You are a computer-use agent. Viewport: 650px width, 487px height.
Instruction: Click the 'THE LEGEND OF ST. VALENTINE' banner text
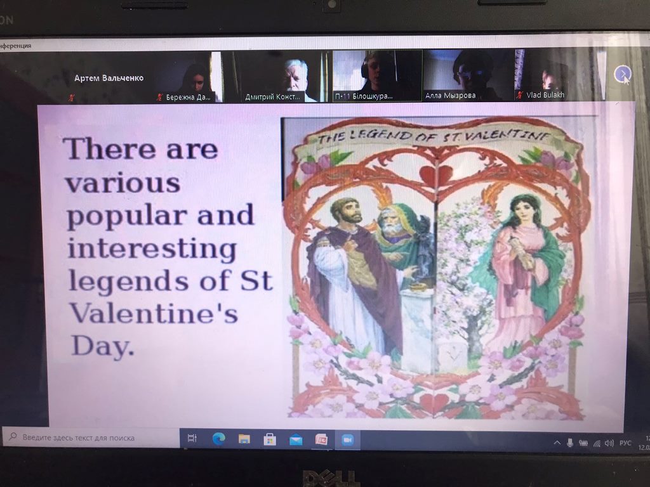point(434,136)
